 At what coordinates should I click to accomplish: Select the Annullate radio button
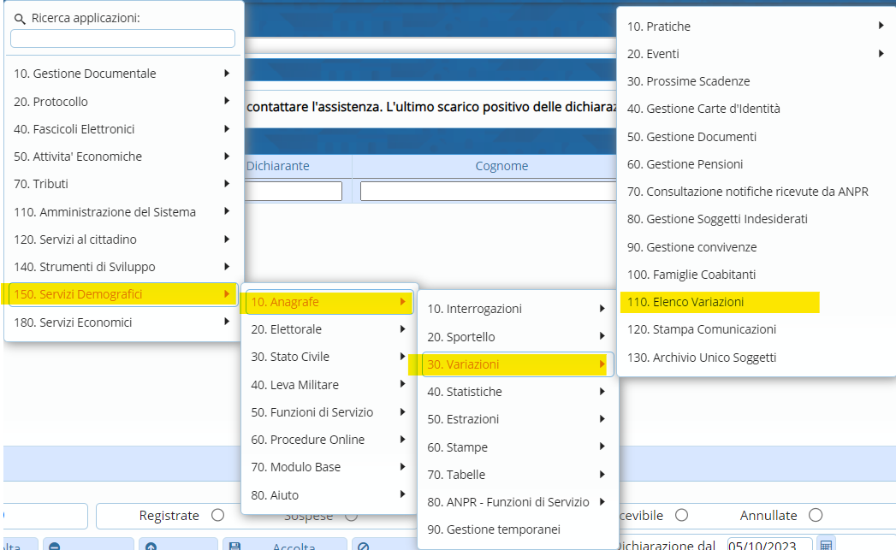[815, 515]
